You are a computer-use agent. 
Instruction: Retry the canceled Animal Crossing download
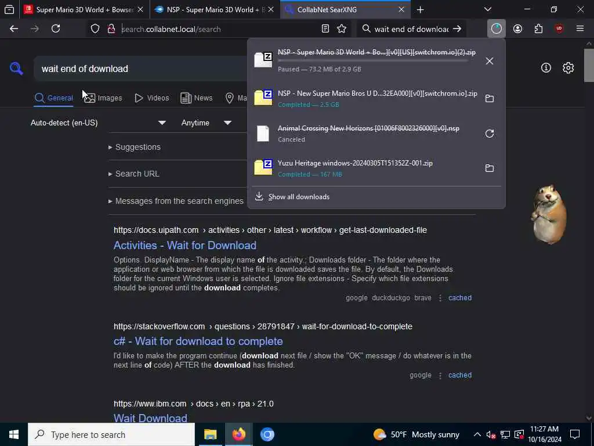coord(490,134)
